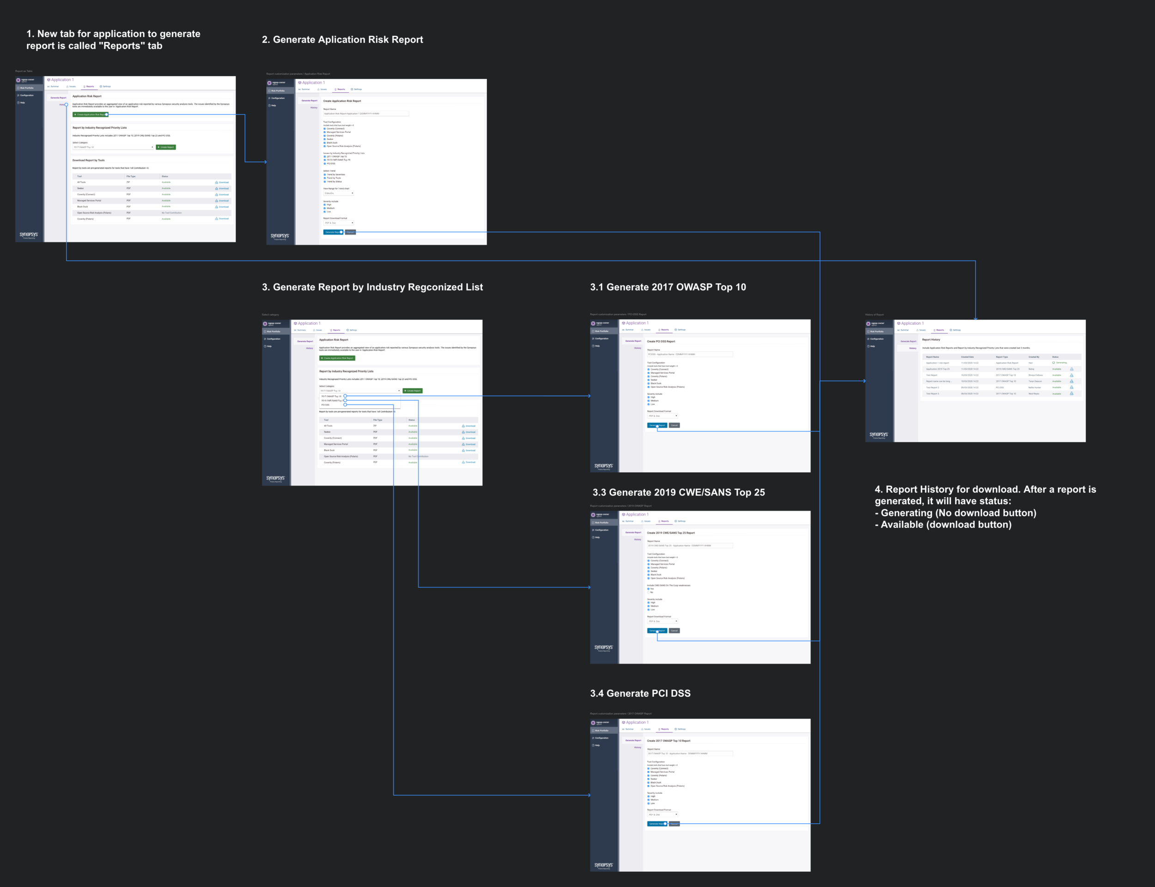Click Cancel in Create PCI DSS Report screen
Screen dimensions: 1155x887
click(675, 425)
